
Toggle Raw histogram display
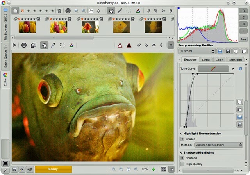click(x=243, y=39)
